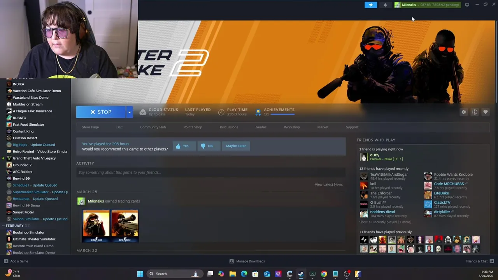Click the Milonakis profile avatar in header
The width and height of the screenshot is (498, 280).
(x=397, y=5)
